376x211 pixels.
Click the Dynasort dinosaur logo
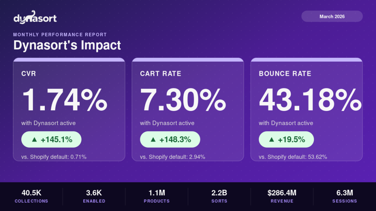[x=35, y=17]
